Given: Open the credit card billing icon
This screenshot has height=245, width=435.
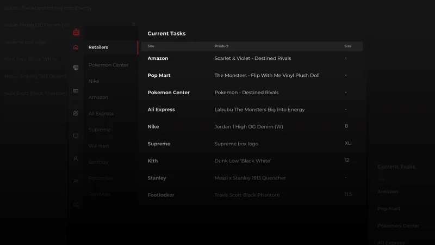Looking at the screenshot, I should 76,90.
